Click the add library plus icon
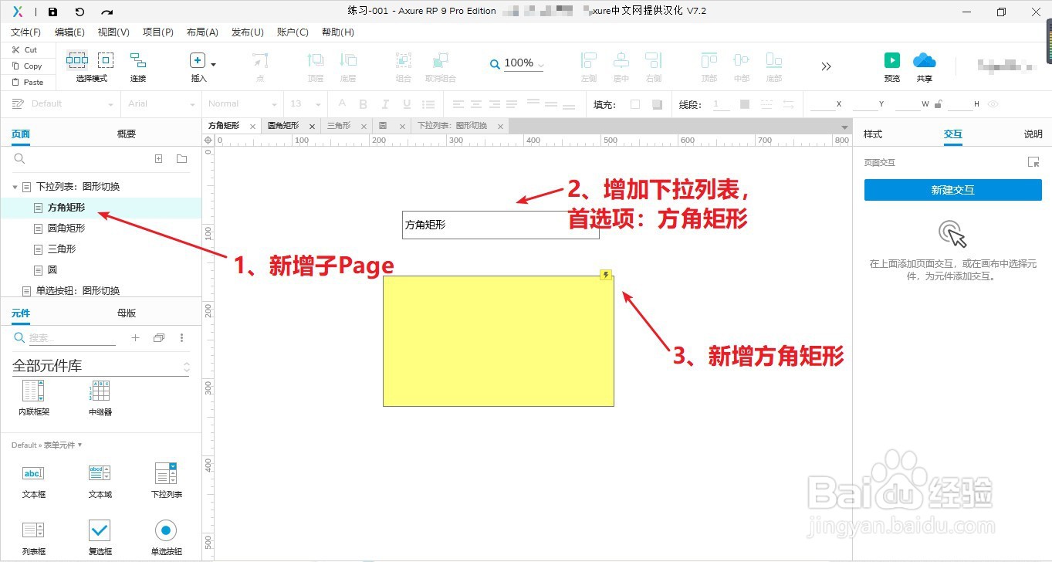 [x=135, y=337]
